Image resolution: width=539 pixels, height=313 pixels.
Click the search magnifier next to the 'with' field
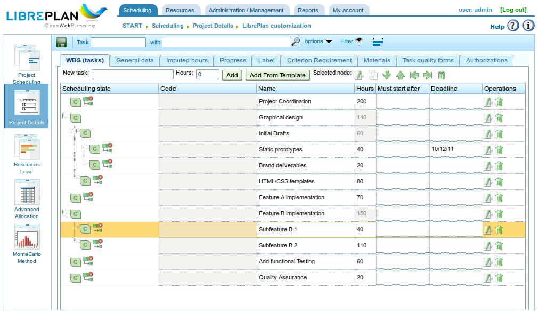pyautogui.click(x=296, y=42)
